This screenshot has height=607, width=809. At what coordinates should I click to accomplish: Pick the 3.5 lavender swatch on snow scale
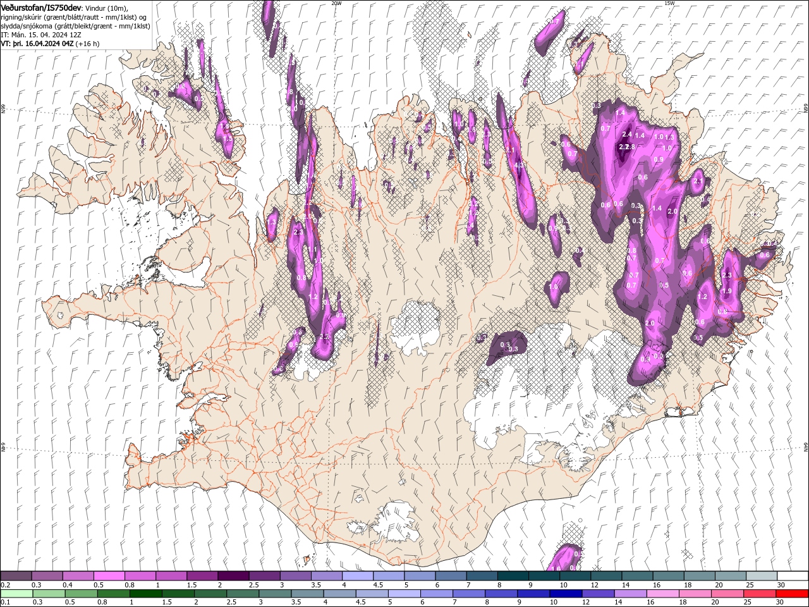327,576
